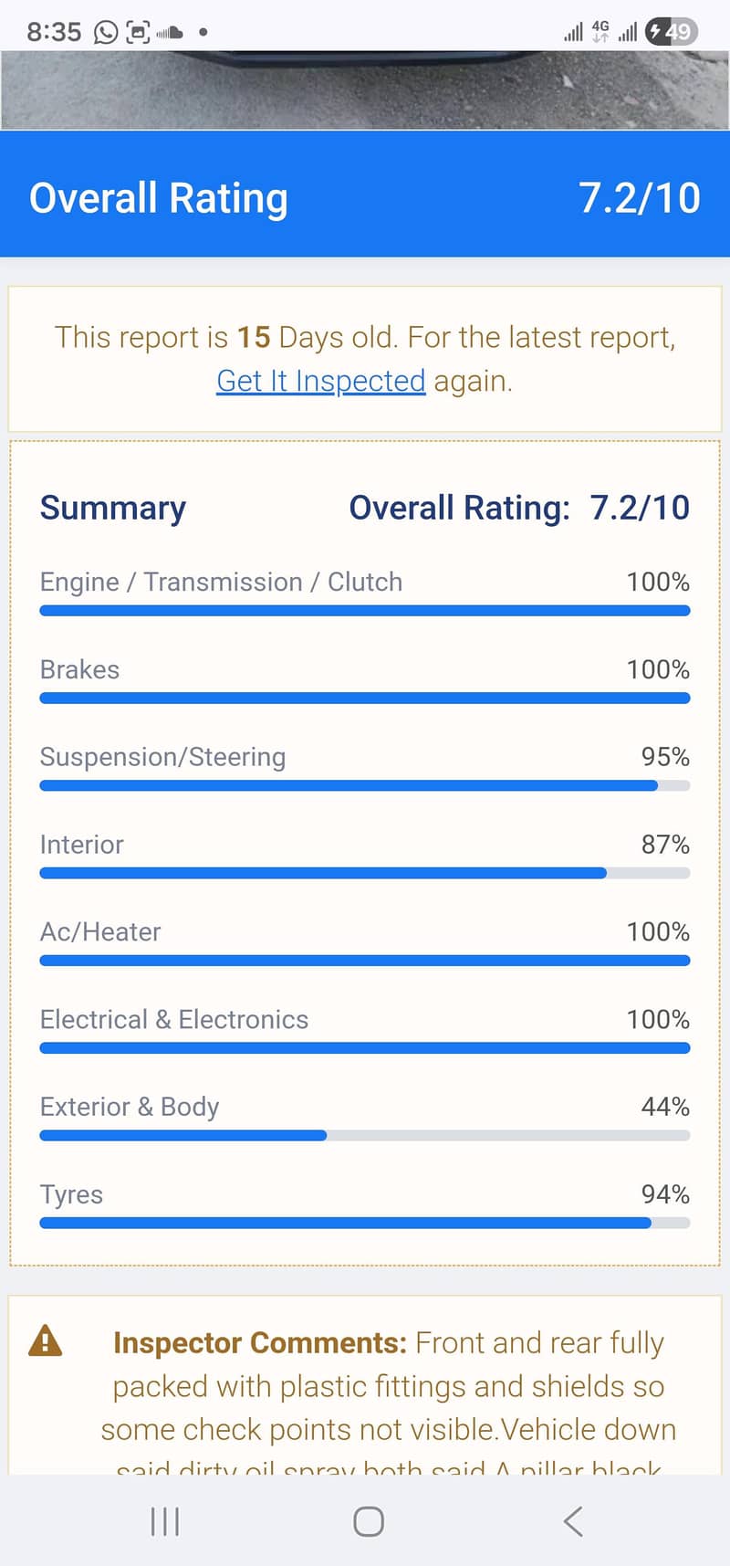Tap the battery indicator showing 49

[x=672, y=32]
